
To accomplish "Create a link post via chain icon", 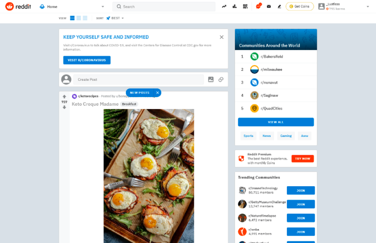I will [x=221, y=79].
